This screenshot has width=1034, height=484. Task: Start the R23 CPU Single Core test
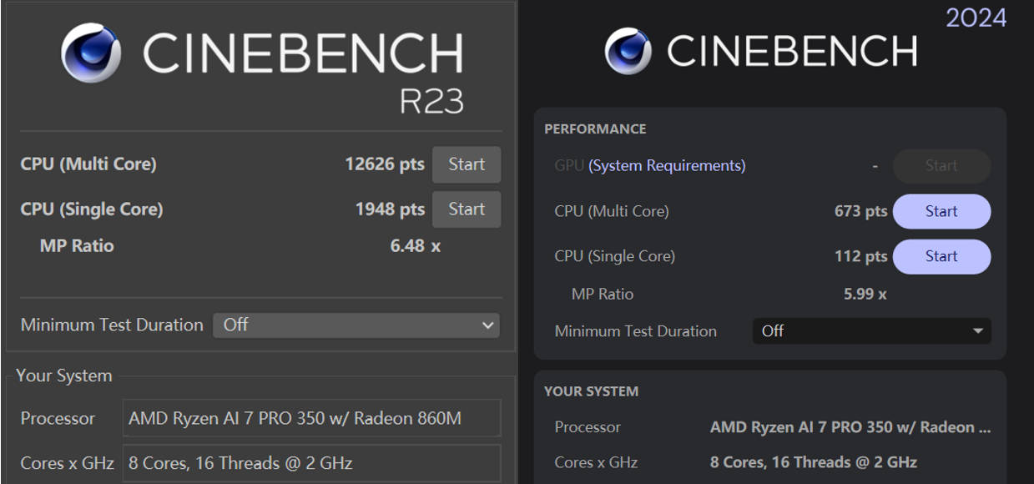[x=466, y=209]
